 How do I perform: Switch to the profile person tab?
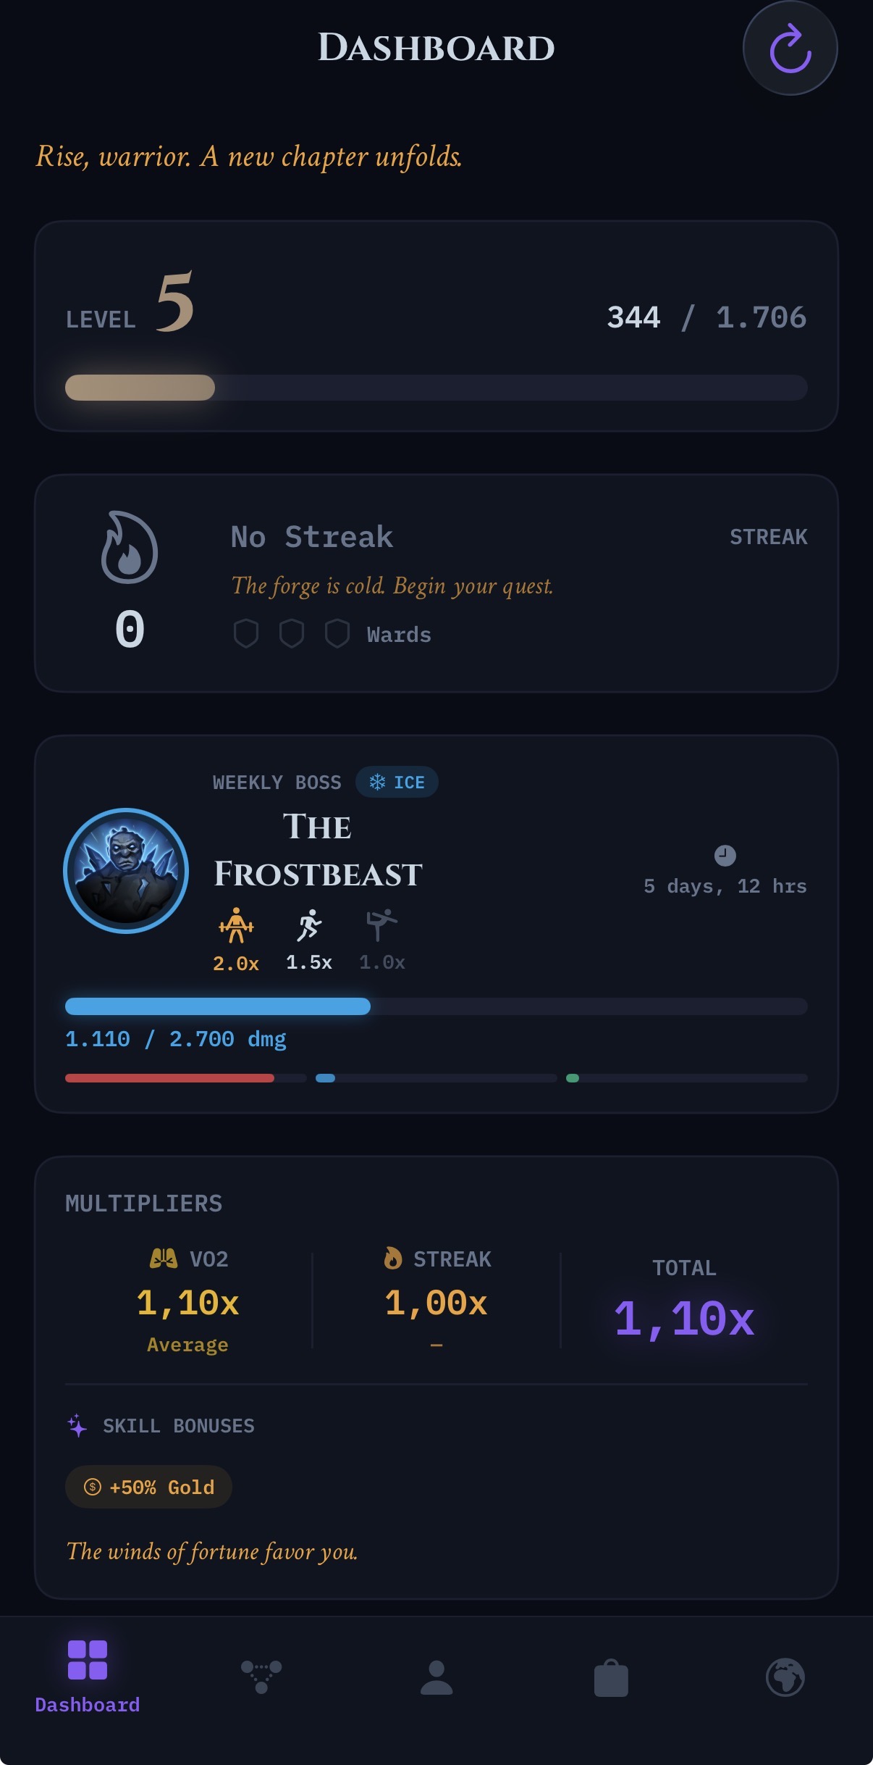coord(436,1677)
